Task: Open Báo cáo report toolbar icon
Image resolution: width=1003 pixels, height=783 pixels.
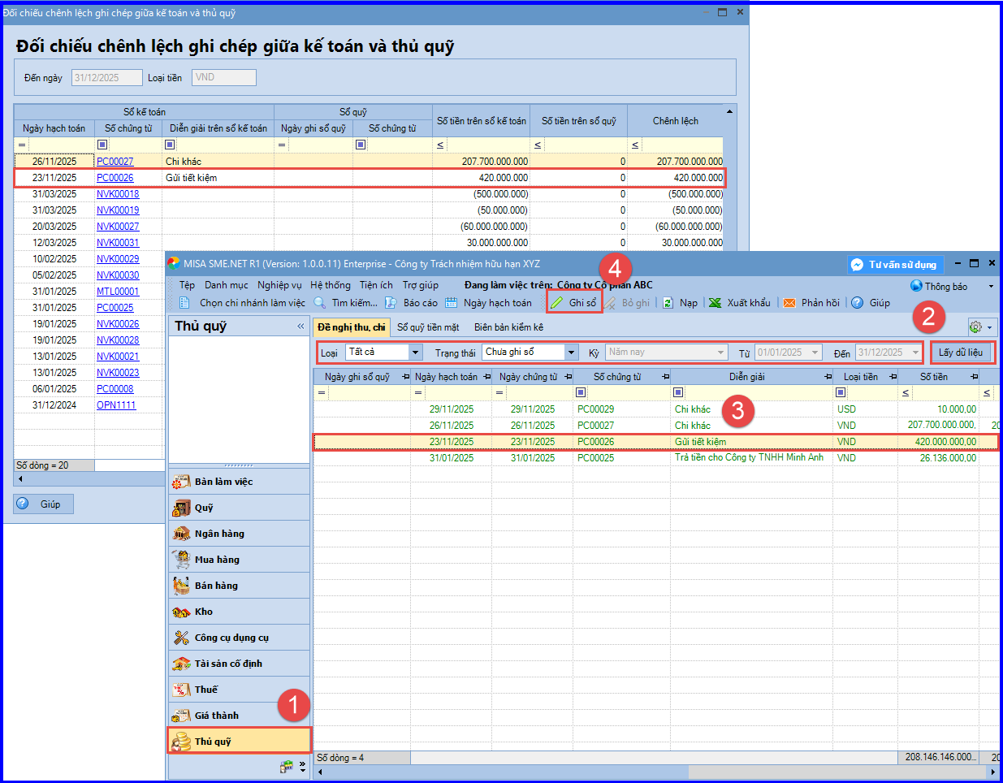Action: point(391,303)
